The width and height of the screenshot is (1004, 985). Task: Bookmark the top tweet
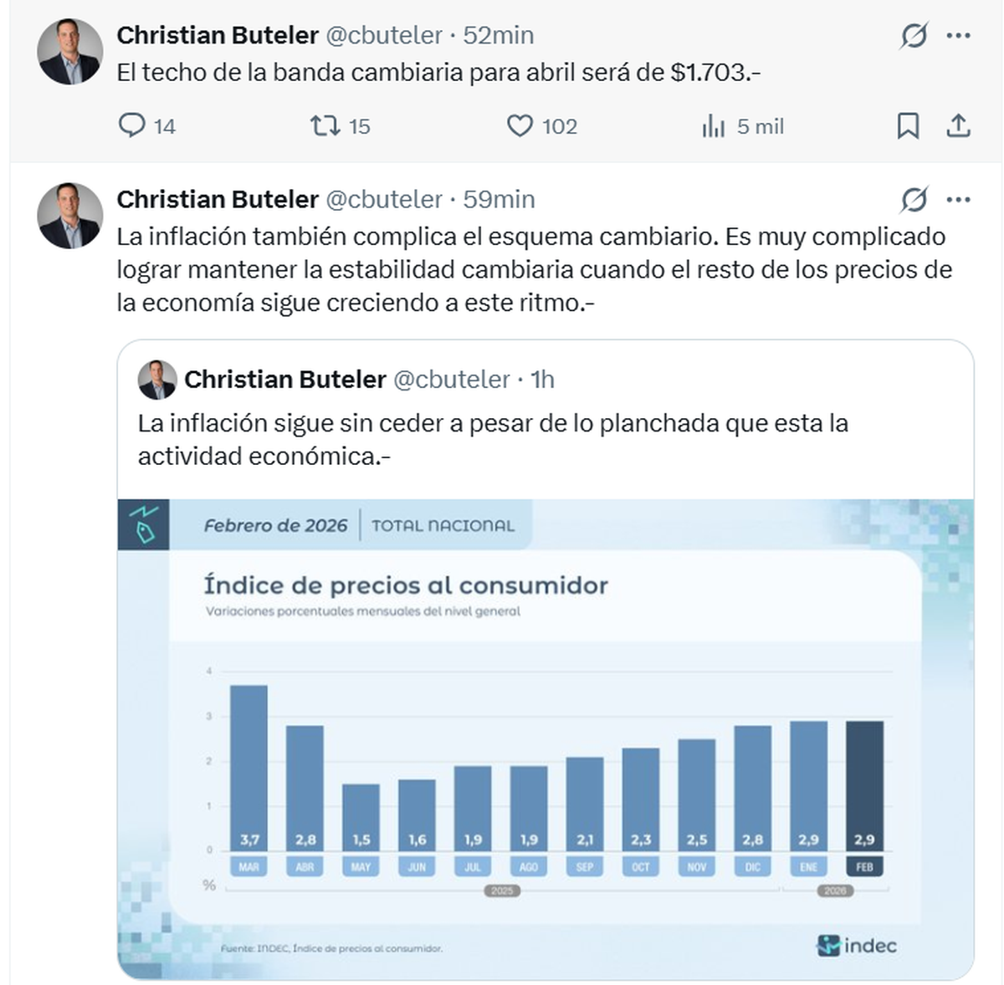coord(908,126)
